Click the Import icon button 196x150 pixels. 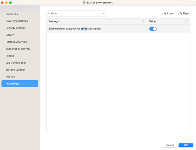coord(164,14)
